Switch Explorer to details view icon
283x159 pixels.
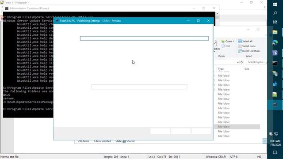(x=264, y=141)
